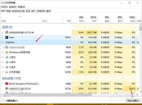This screenshot has height=105, width=142.
Task: Switch to the 详细信息 tab
Action: point(41,11)
